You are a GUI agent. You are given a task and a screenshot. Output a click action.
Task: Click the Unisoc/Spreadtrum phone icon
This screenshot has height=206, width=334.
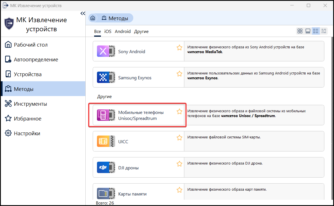(106, 115)
